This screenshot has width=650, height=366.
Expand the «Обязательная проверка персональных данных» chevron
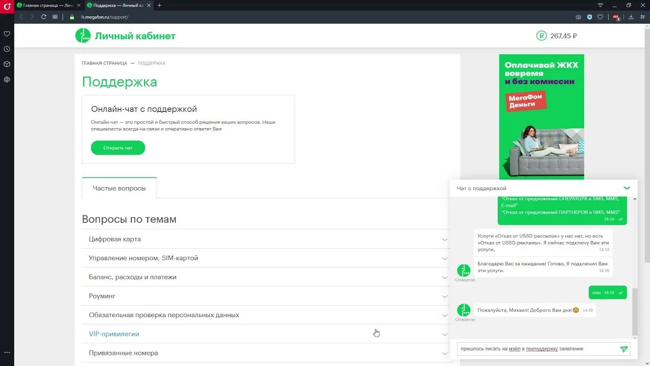click(x=445, y=316)
